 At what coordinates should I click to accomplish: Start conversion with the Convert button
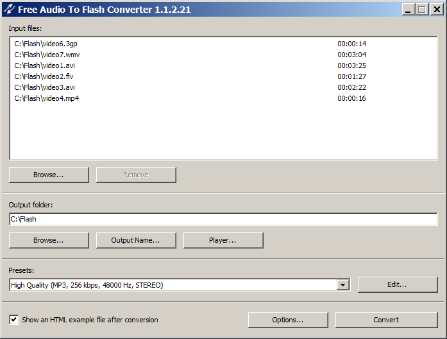point(386,320)
